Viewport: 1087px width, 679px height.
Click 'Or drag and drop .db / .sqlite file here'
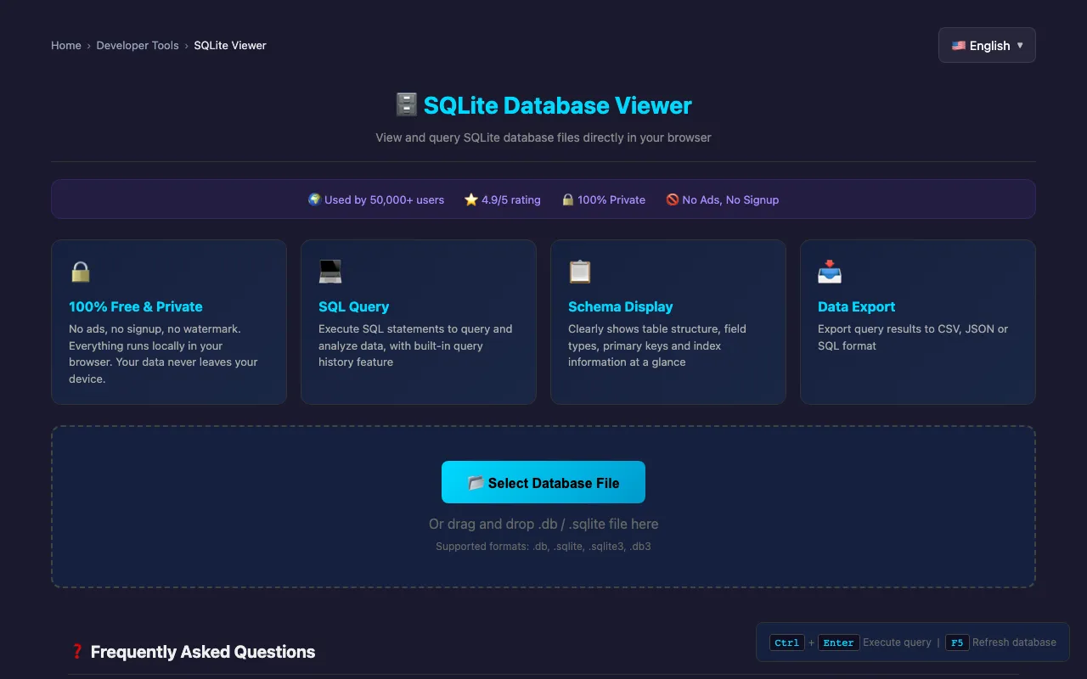[x=543, y=525]
